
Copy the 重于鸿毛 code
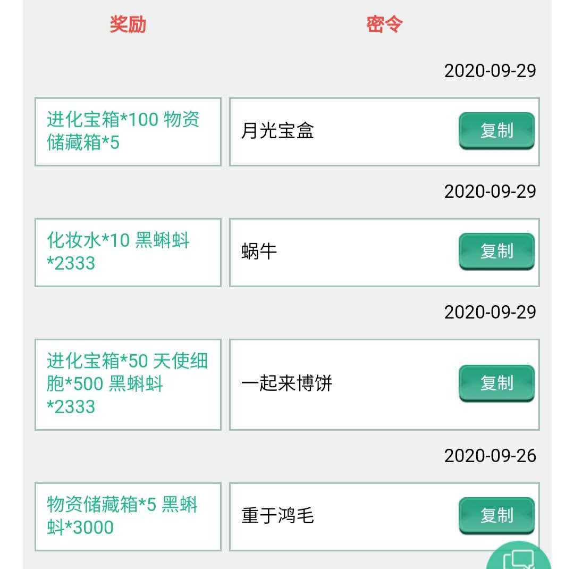[496, 515]
